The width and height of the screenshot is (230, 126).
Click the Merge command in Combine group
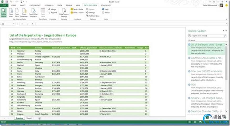coord(52,9)
